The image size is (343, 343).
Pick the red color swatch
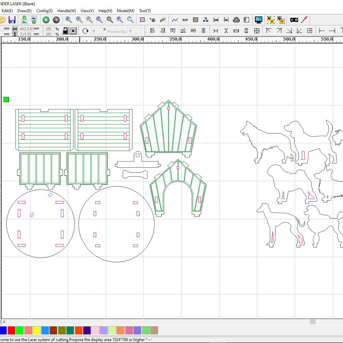(x=11, y=330)
